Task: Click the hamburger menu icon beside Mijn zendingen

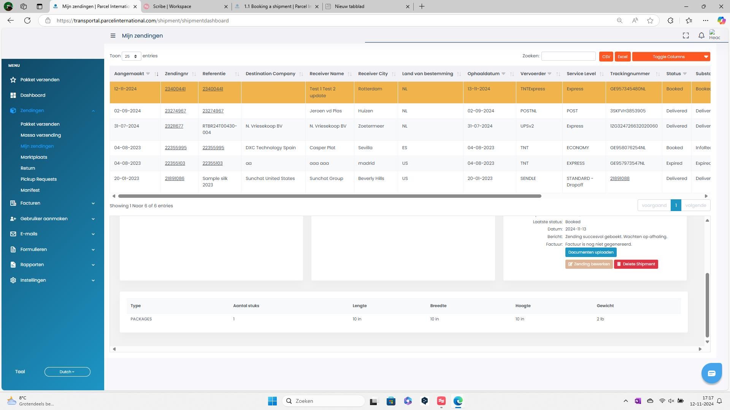Action: tap(113, 36)
